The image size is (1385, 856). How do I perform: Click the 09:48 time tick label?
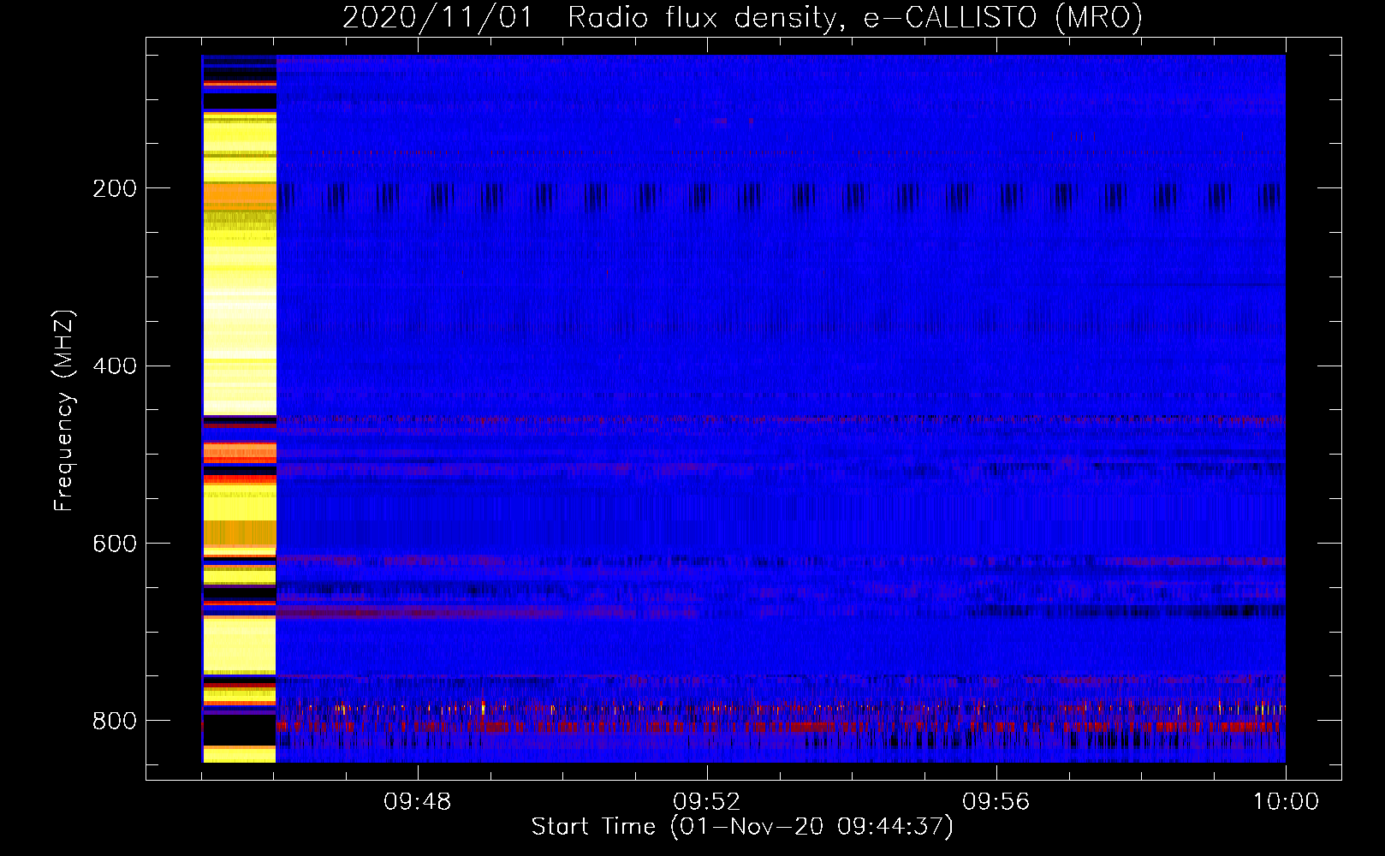click(x=418, y=802)
